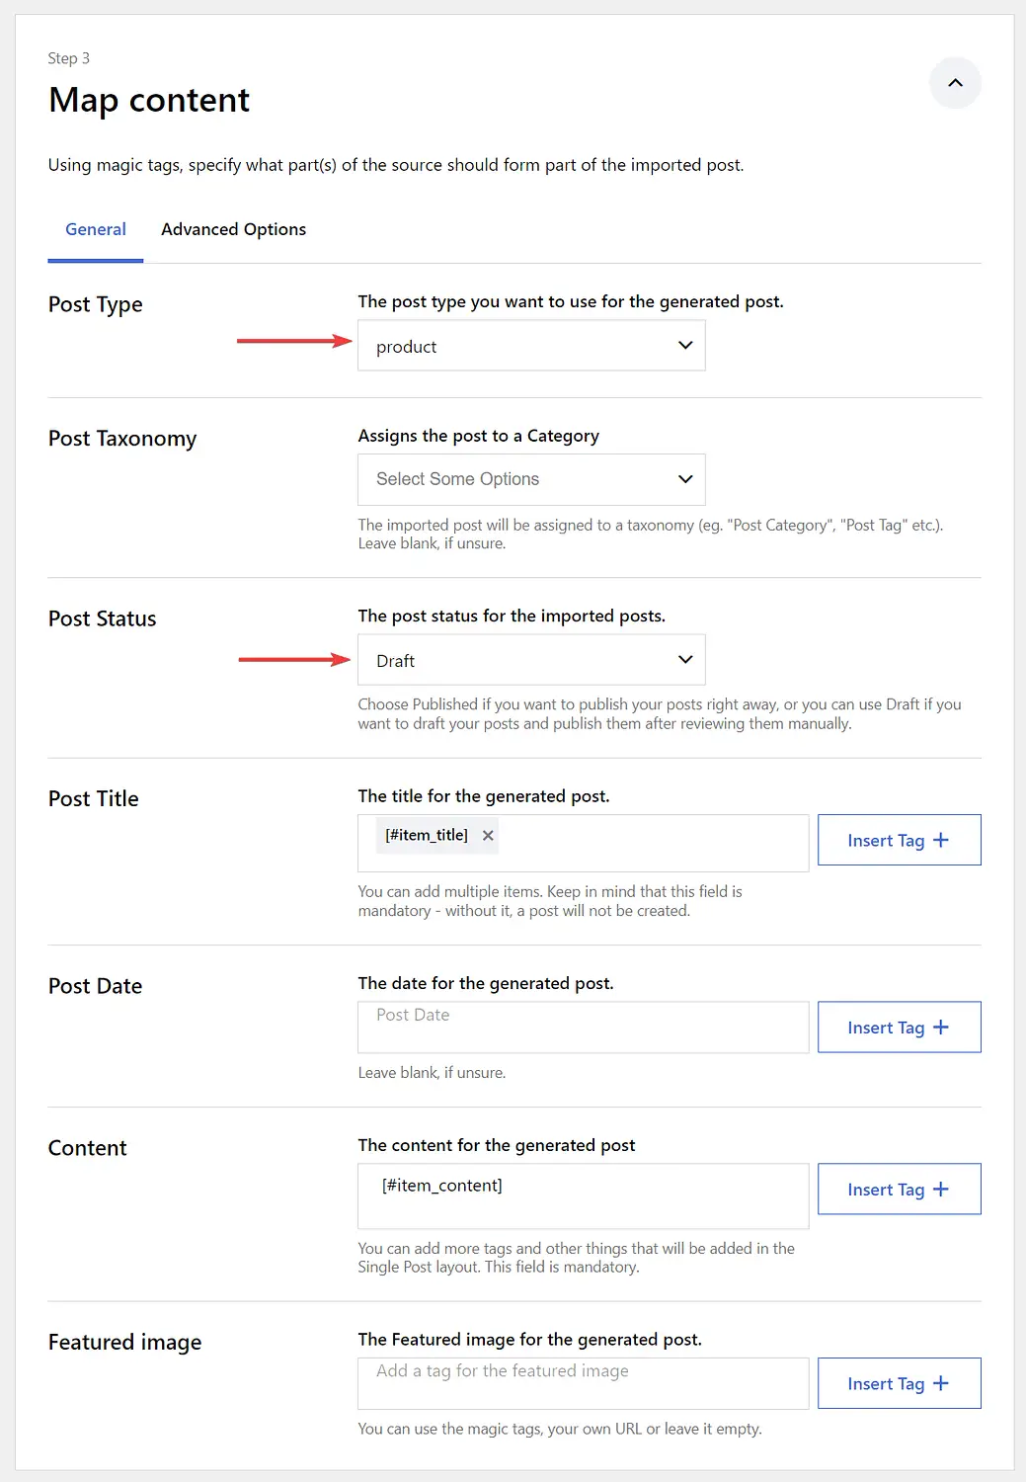Viewport: 1026px width, 1482px height.
Task: Select the [#item_title] tag chip
Action: tap(427, 836)
